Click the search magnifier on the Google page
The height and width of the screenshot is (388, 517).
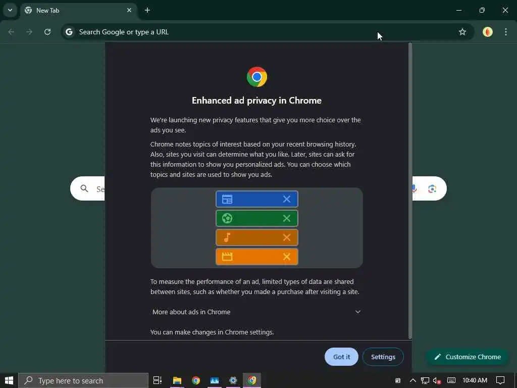[x=84, y=188]
